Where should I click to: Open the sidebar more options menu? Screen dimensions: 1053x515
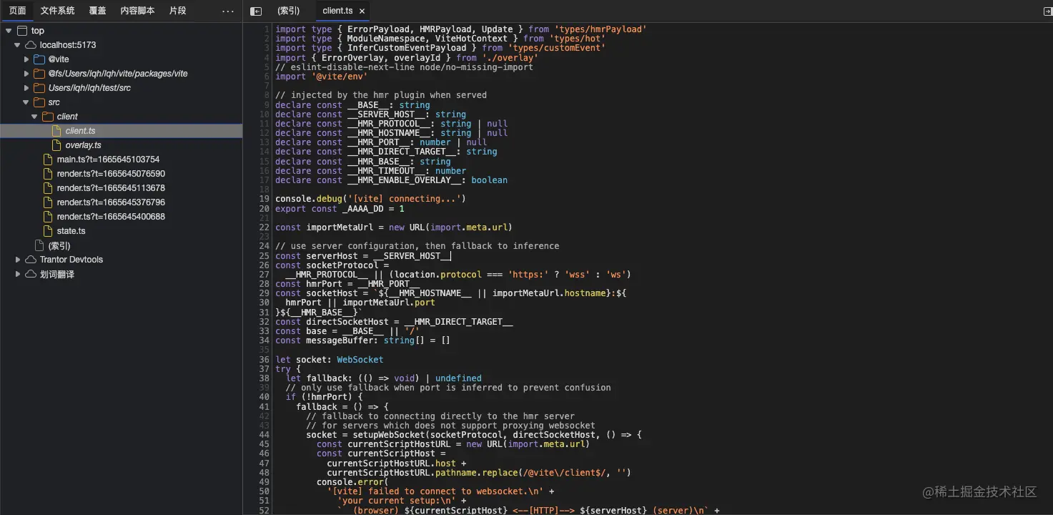pyautogui.click(x=228, y=11)
